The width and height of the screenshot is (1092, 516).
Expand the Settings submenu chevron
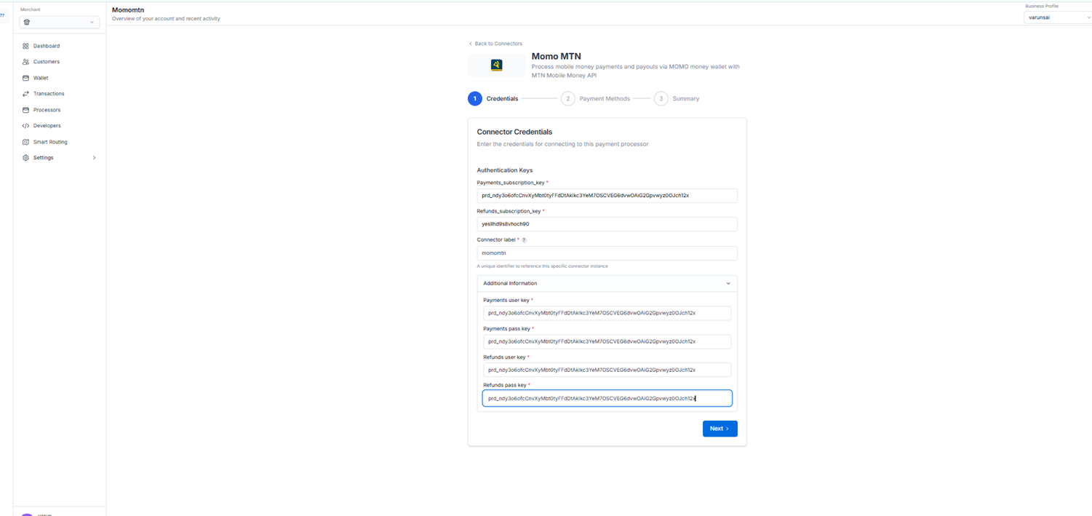click(94, 158)
